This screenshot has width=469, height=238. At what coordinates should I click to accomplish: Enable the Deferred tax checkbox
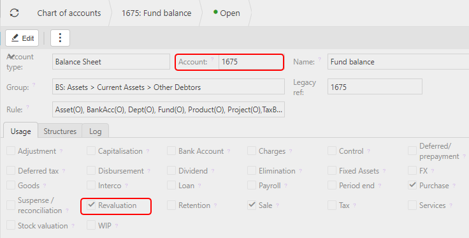11,170
